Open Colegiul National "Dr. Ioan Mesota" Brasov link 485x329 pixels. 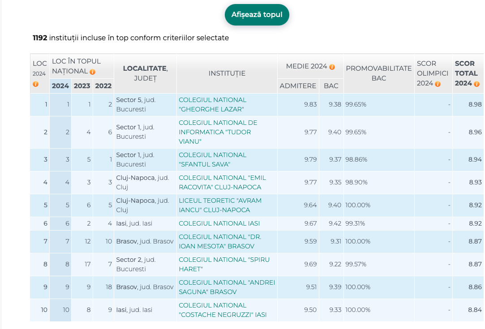220,242
